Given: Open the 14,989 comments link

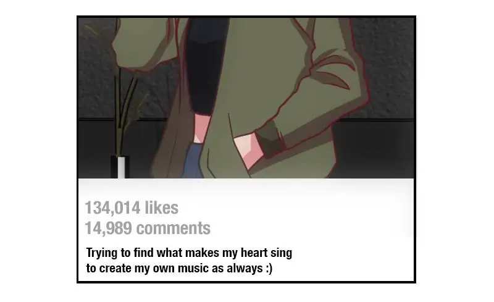Looking at the screenshot, I should coord(148,228).
